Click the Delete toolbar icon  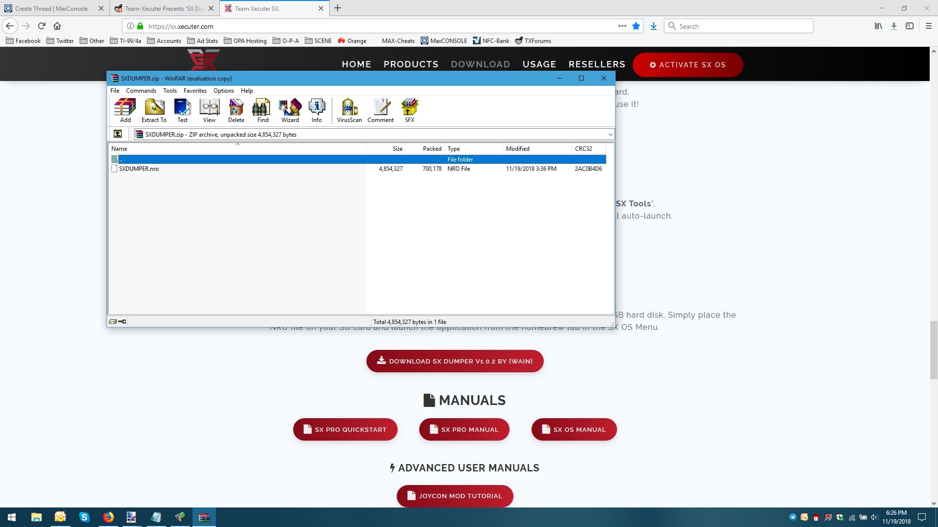[x=236, y=110]
